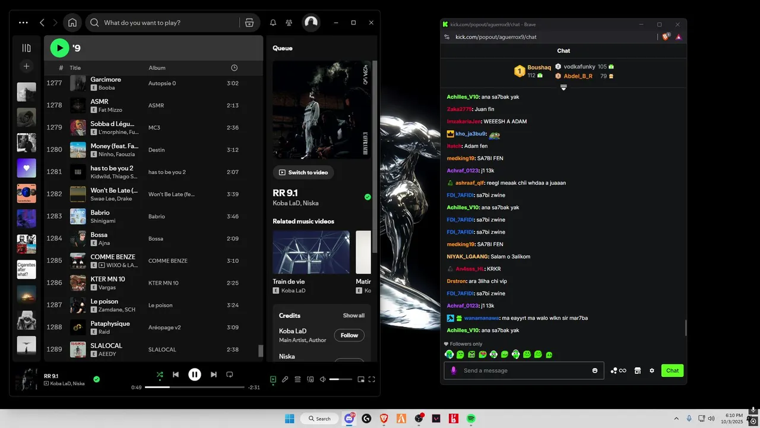
Task: Adjust Spotify volume slider
Action: pos(342,379)
